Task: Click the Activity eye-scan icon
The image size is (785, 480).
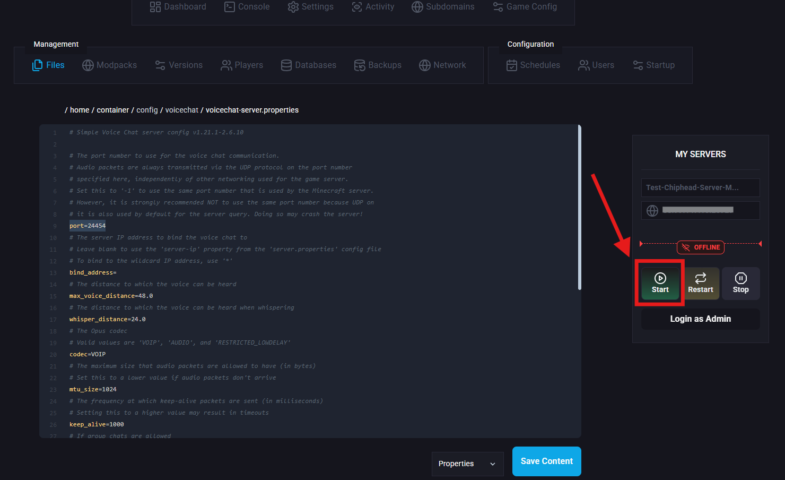Action: click(x=357, y=7)
